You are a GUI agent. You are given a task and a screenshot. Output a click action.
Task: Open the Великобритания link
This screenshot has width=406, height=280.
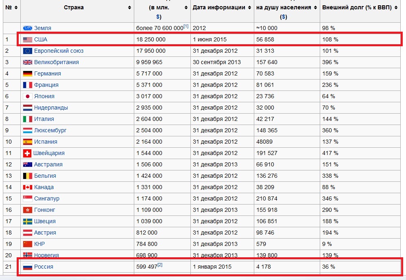point(57,62)
